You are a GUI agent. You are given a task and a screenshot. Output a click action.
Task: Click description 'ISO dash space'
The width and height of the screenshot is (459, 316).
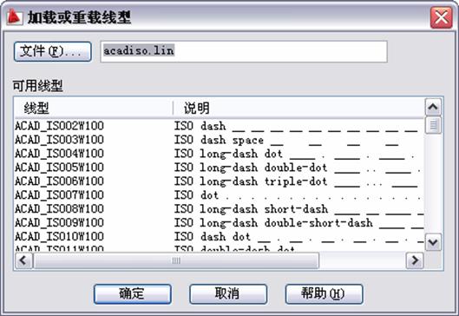[x=219, y=141]
